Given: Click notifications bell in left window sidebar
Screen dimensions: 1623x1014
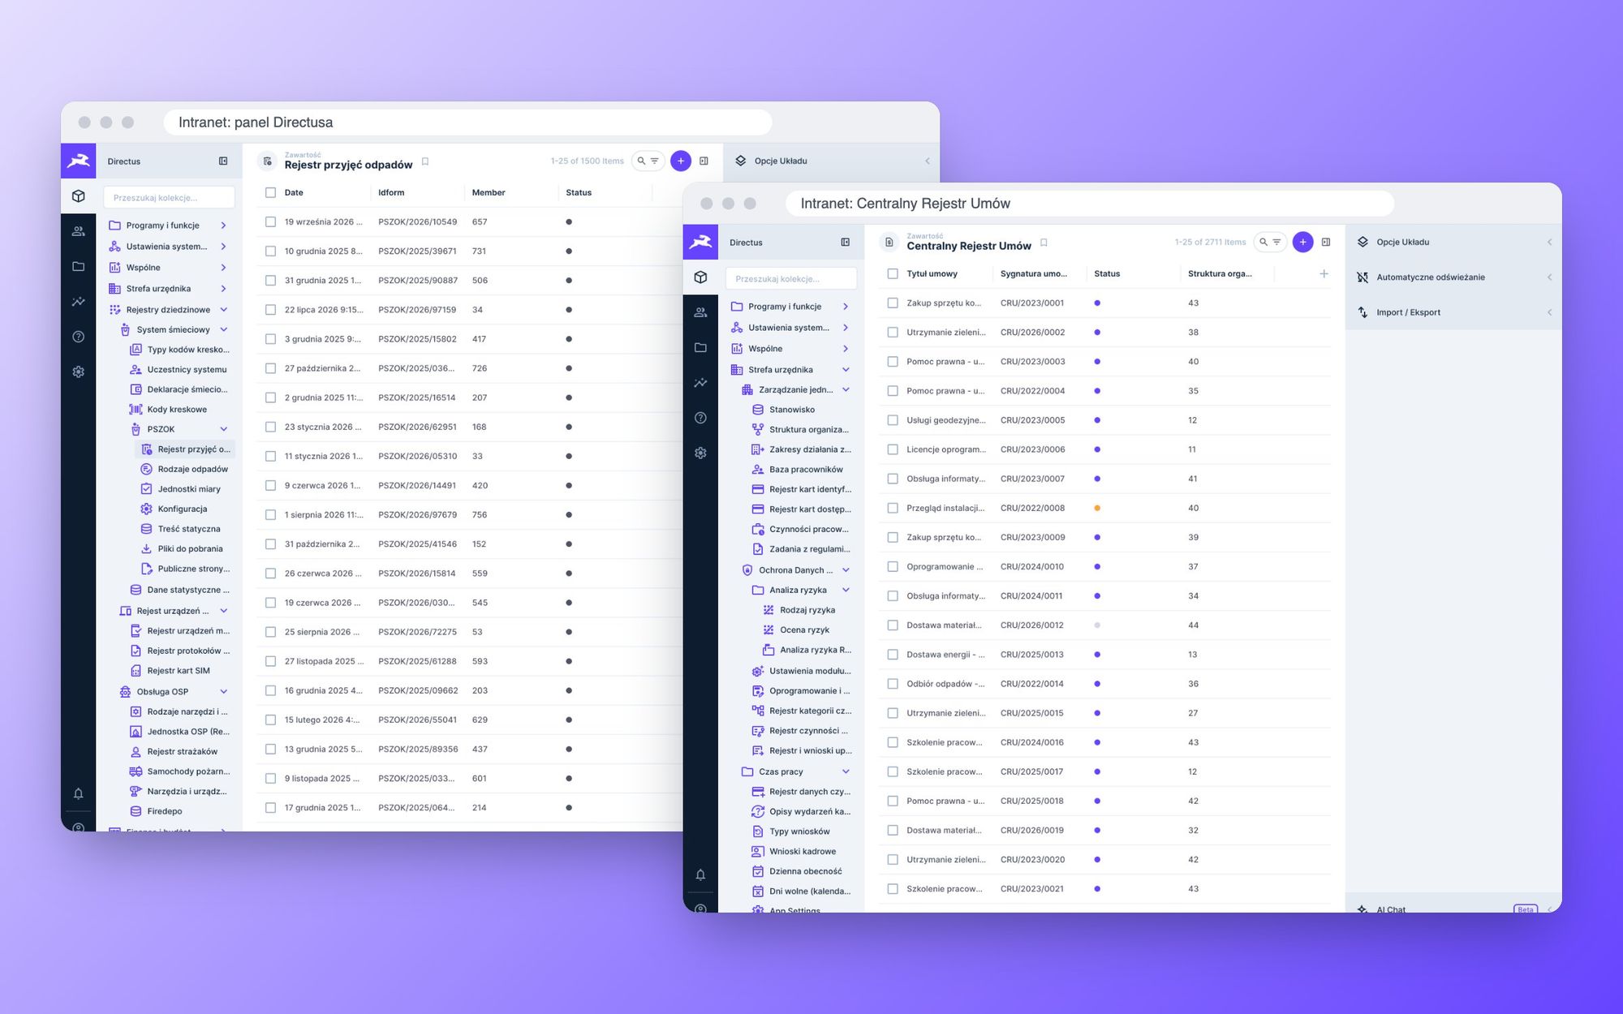Looking at the screenshot, I should (78, 793).
